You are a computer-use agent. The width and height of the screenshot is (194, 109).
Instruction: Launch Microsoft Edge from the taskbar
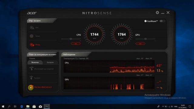pos(22,106)
